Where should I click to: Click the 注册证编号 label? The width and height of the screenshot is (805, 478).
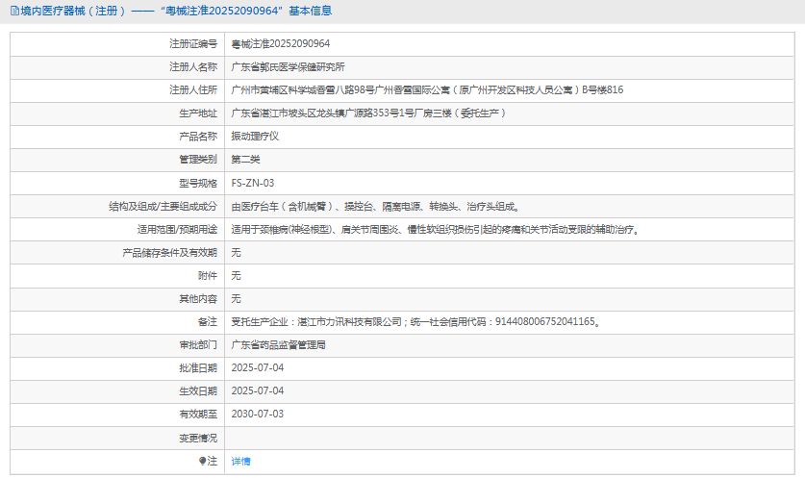tap(193, 43)
